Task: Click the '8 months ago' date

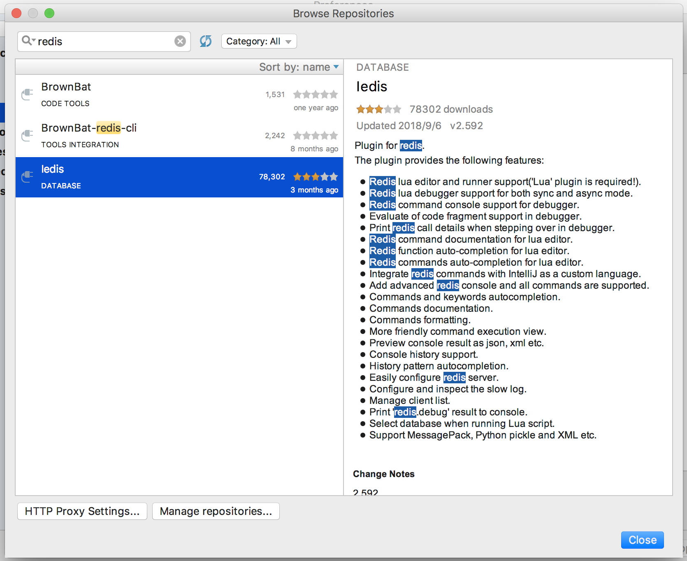Action: coord(314,149)
